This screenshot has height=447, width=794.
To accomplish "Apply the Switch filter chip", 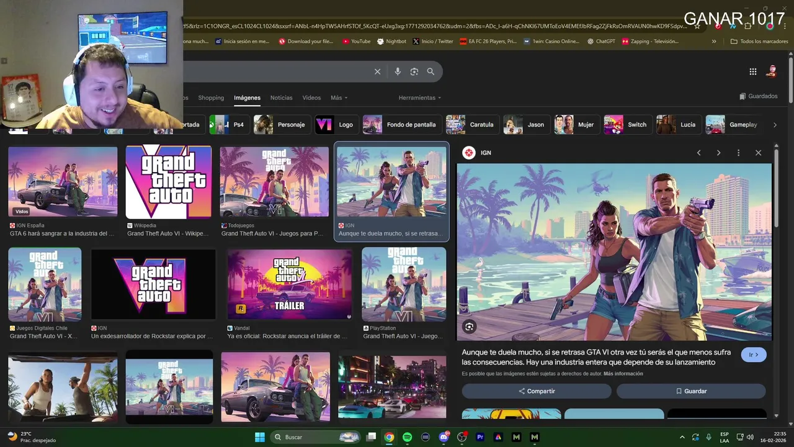I will [627, 124].
